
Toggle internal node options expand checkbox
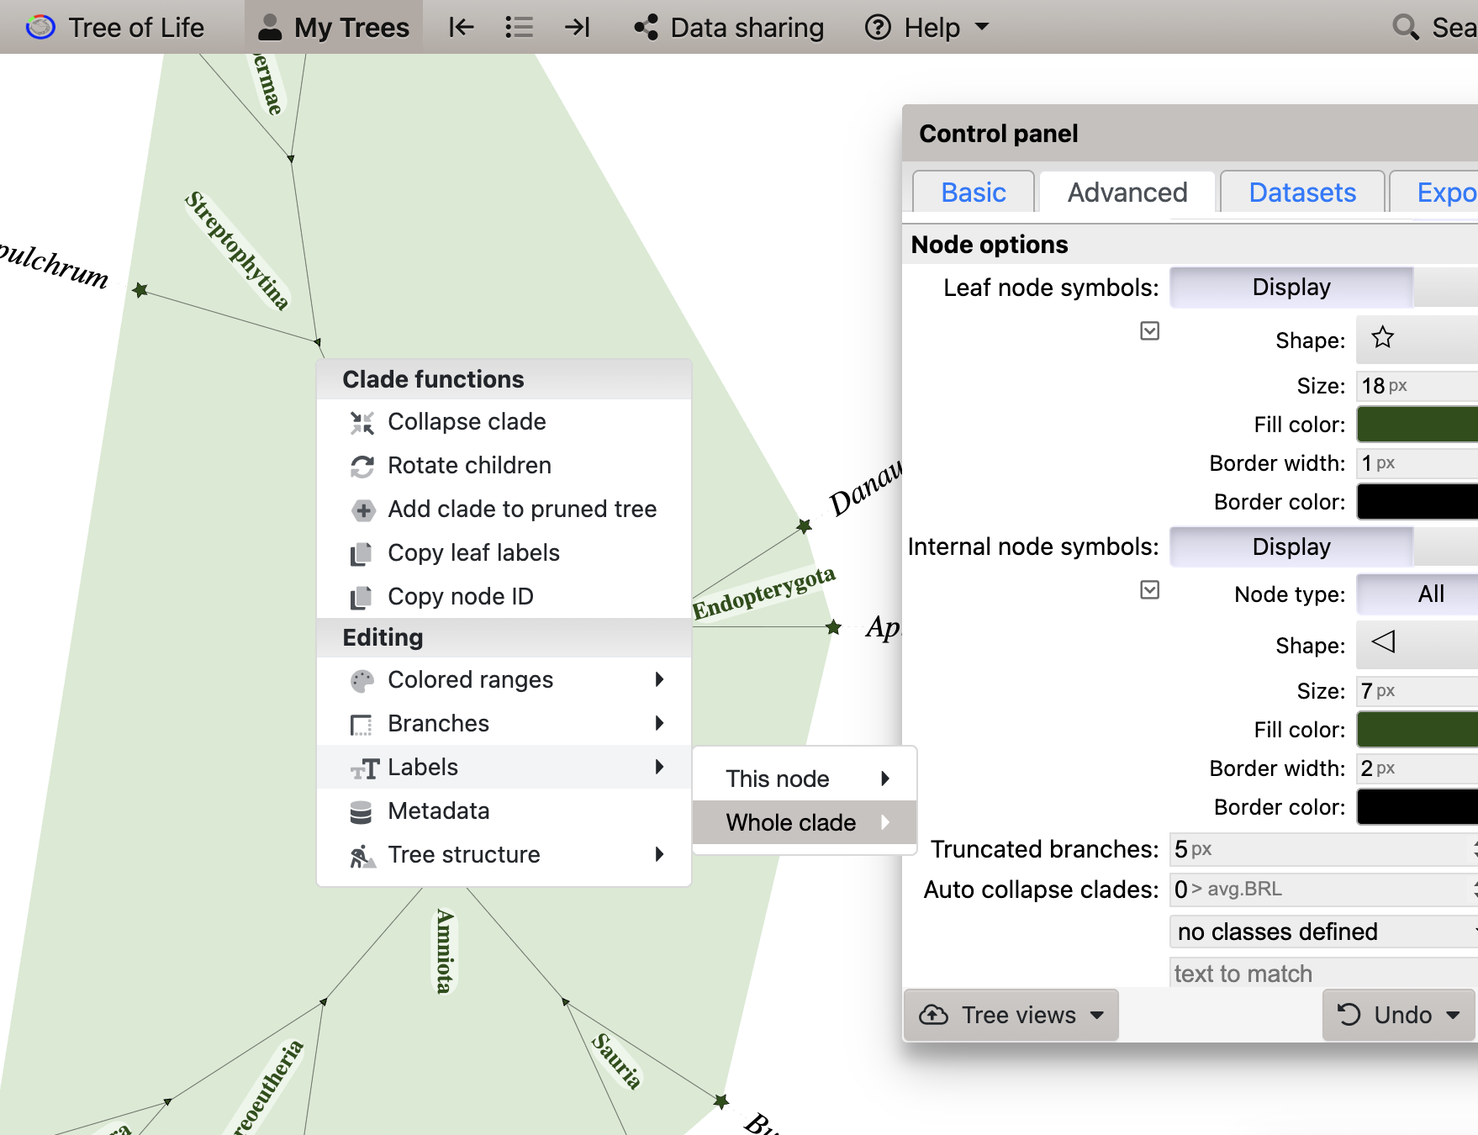[1150, 590]
